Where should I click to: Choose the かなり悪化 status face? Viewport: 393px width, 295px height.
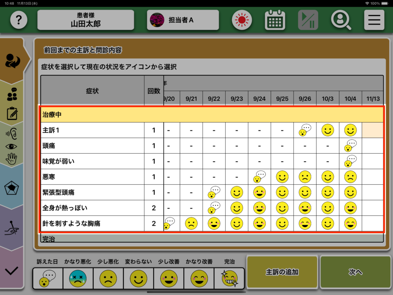[78, 278]
